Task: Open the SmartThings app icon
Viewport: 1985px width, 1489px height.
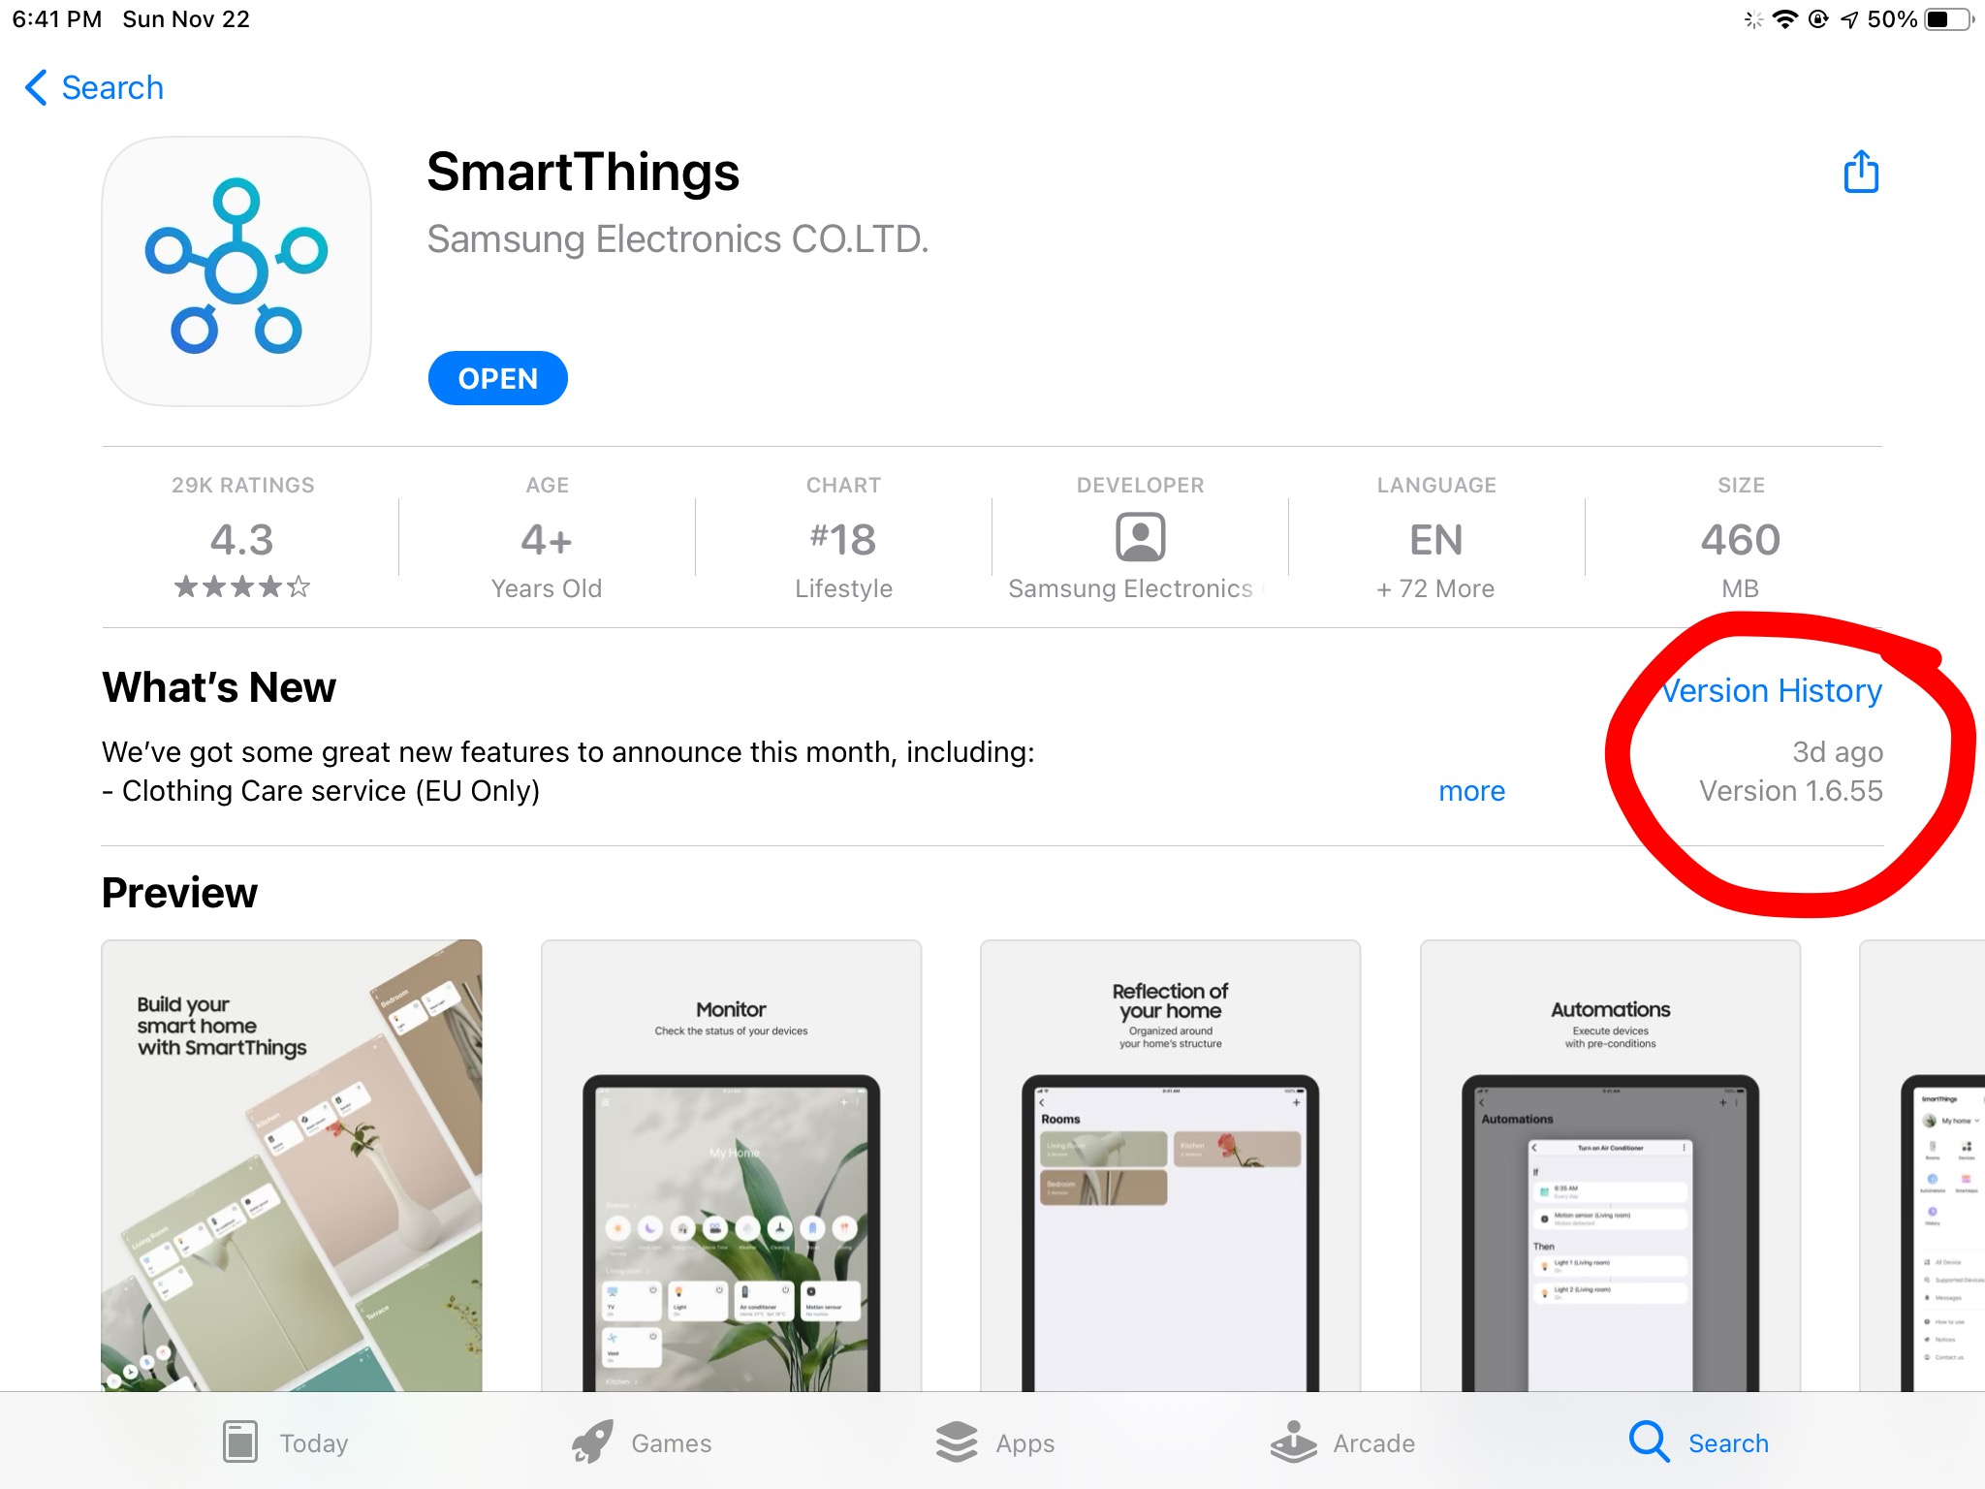Action: click(236, 270)
